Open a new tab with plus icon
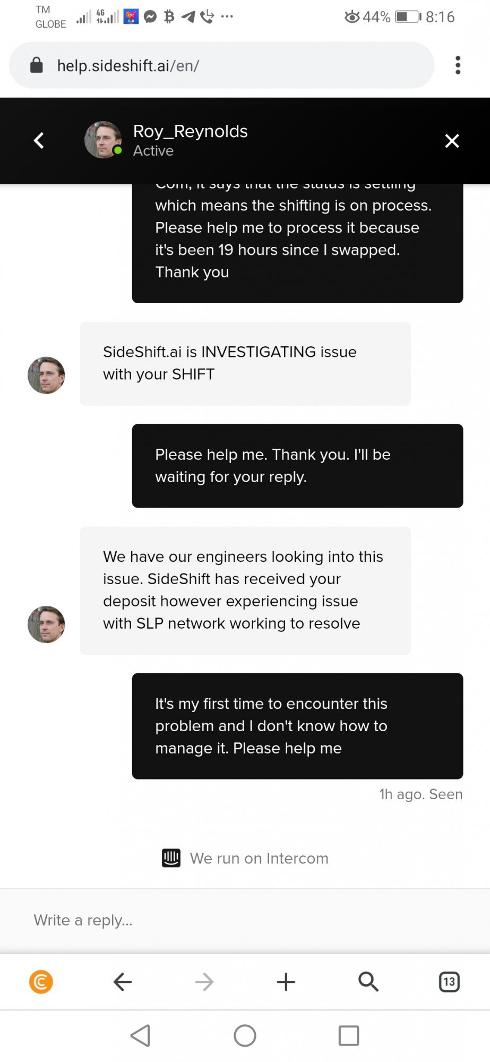Image resolution: width=490 pixels, height=1062 pixels. (286, 982)
